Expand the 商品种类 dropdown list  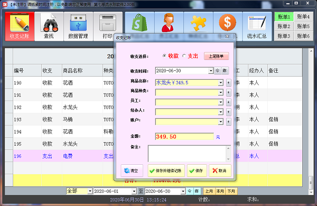click(221, 92)
